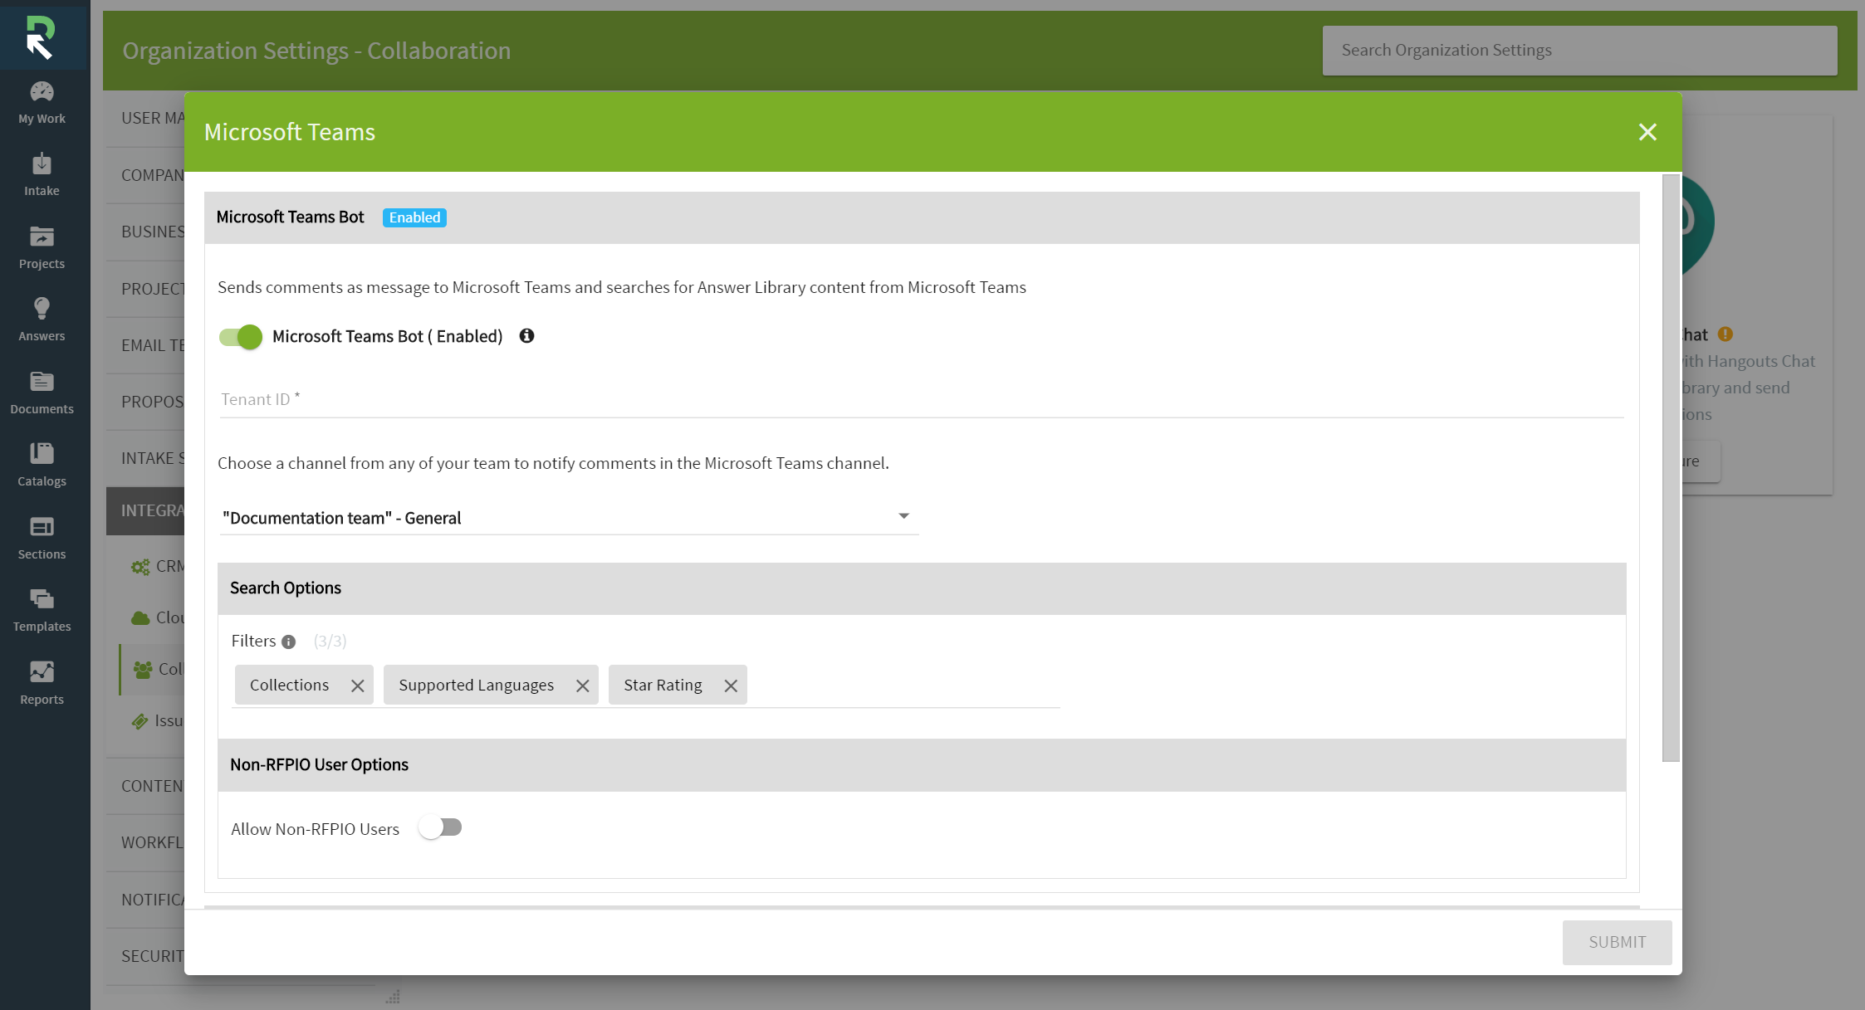Open the NOTIFICATIONS settings tab
Screen dimensions: 1865x1010
146,900
